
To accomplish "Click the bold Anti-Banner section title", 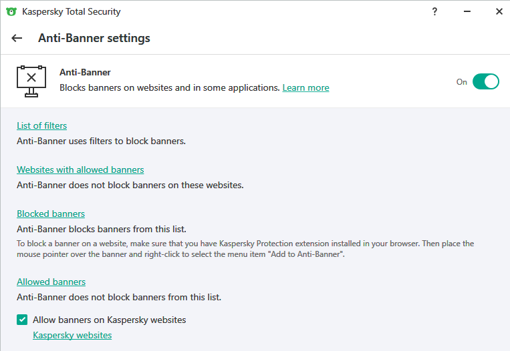I will click(85, 72).
